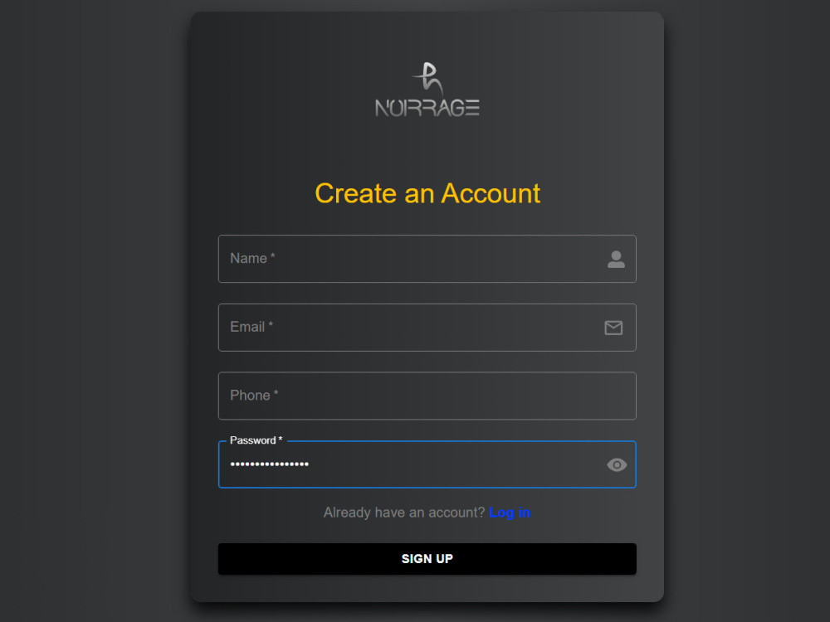The height and width of the screenshot is (622, 830).
Task: Click the person icon in Name field
Action: pyautogui.click(x=616, y=259)
